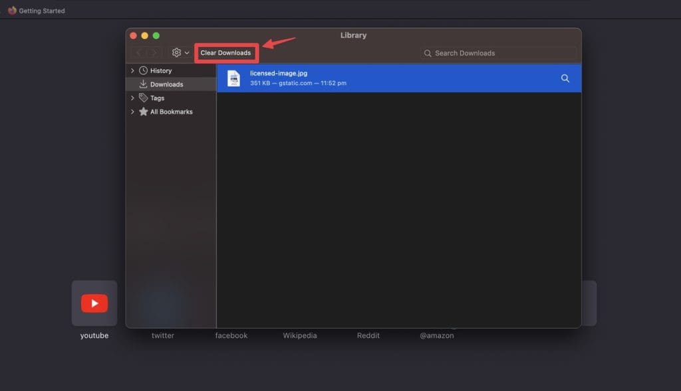The image size is (681, 391).
Task: Click the licensed-image.jpg file icon
Action: coord(233,78)
